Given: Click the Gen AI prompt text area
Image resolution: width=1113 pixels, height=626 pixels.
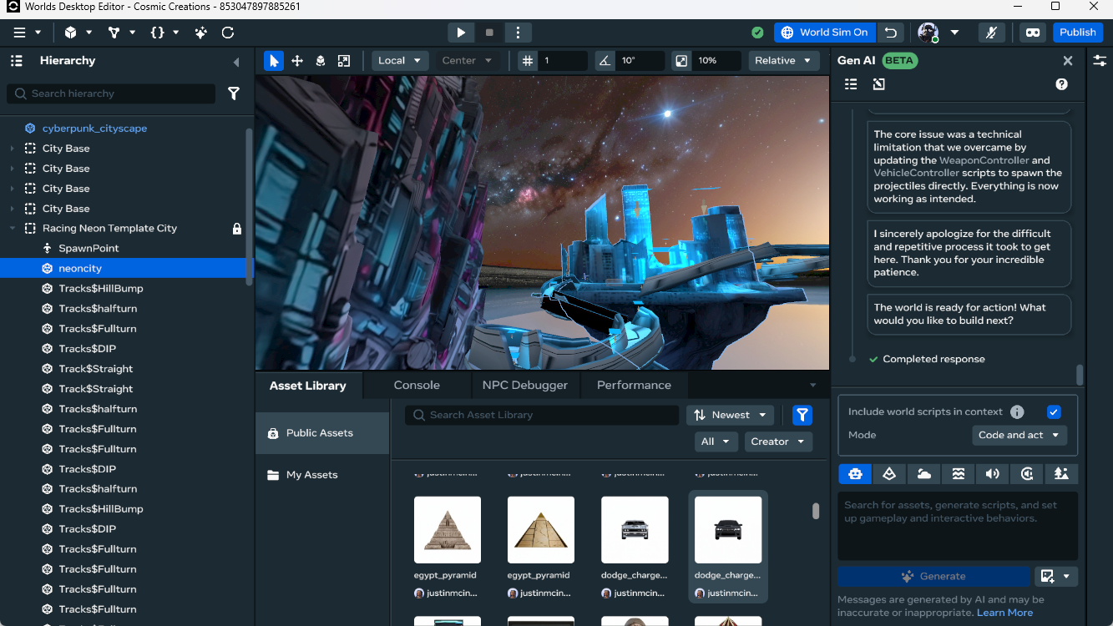Looking at the screenshot, I should pyautogui.click(x=958, y=526).
